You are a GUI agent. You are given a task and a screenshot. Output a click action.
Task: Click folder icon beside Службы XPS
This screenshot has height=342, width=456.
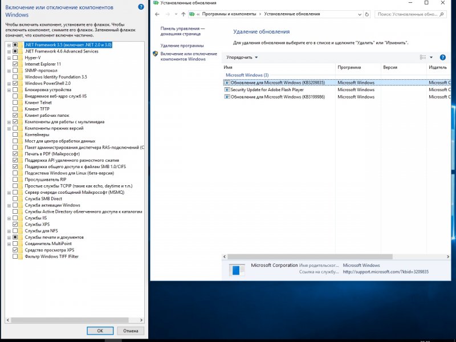click(x=21, y=224)
